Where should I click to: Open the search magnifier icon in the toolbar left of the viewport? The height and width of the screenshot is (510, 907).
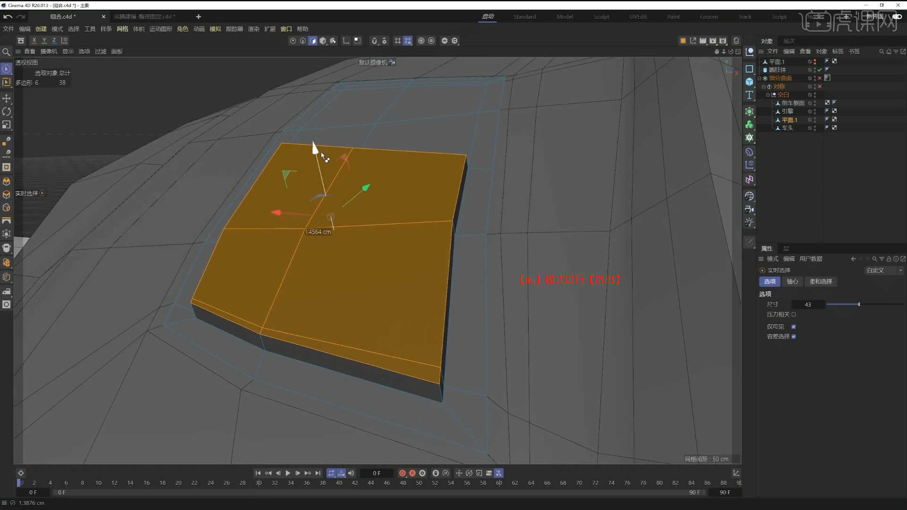6,52
